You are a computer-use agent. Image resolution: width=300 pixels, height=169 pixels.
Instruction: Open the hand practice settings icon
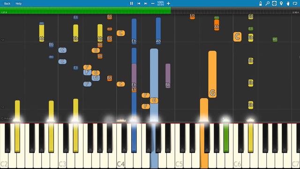pos(288,3)
